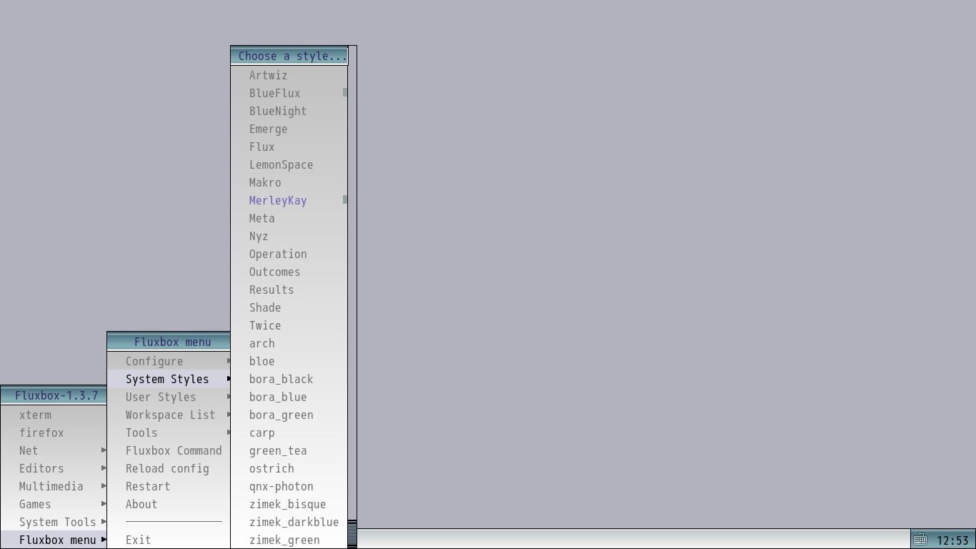Select the Meta style
Image resolution: width=976 pixels, height=549 pixels.
(x=289, y=218)
